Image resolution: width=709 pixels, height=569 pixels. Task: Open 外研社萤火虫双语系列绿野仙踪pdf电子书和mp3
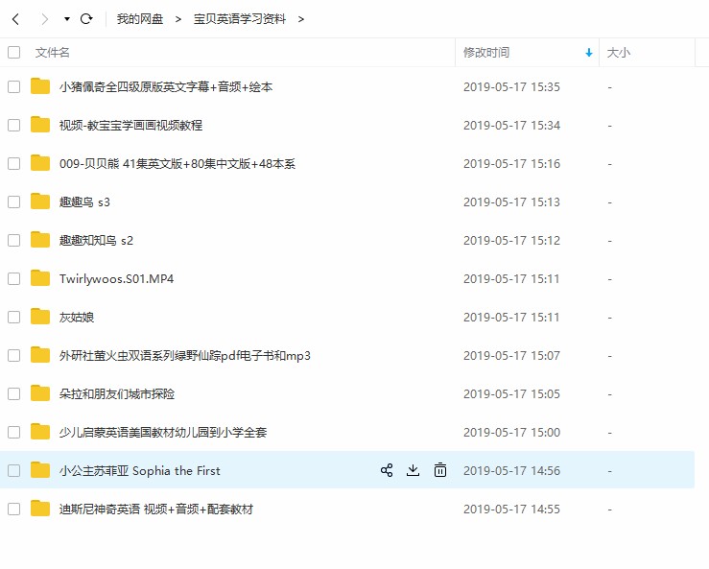(185, 356)
